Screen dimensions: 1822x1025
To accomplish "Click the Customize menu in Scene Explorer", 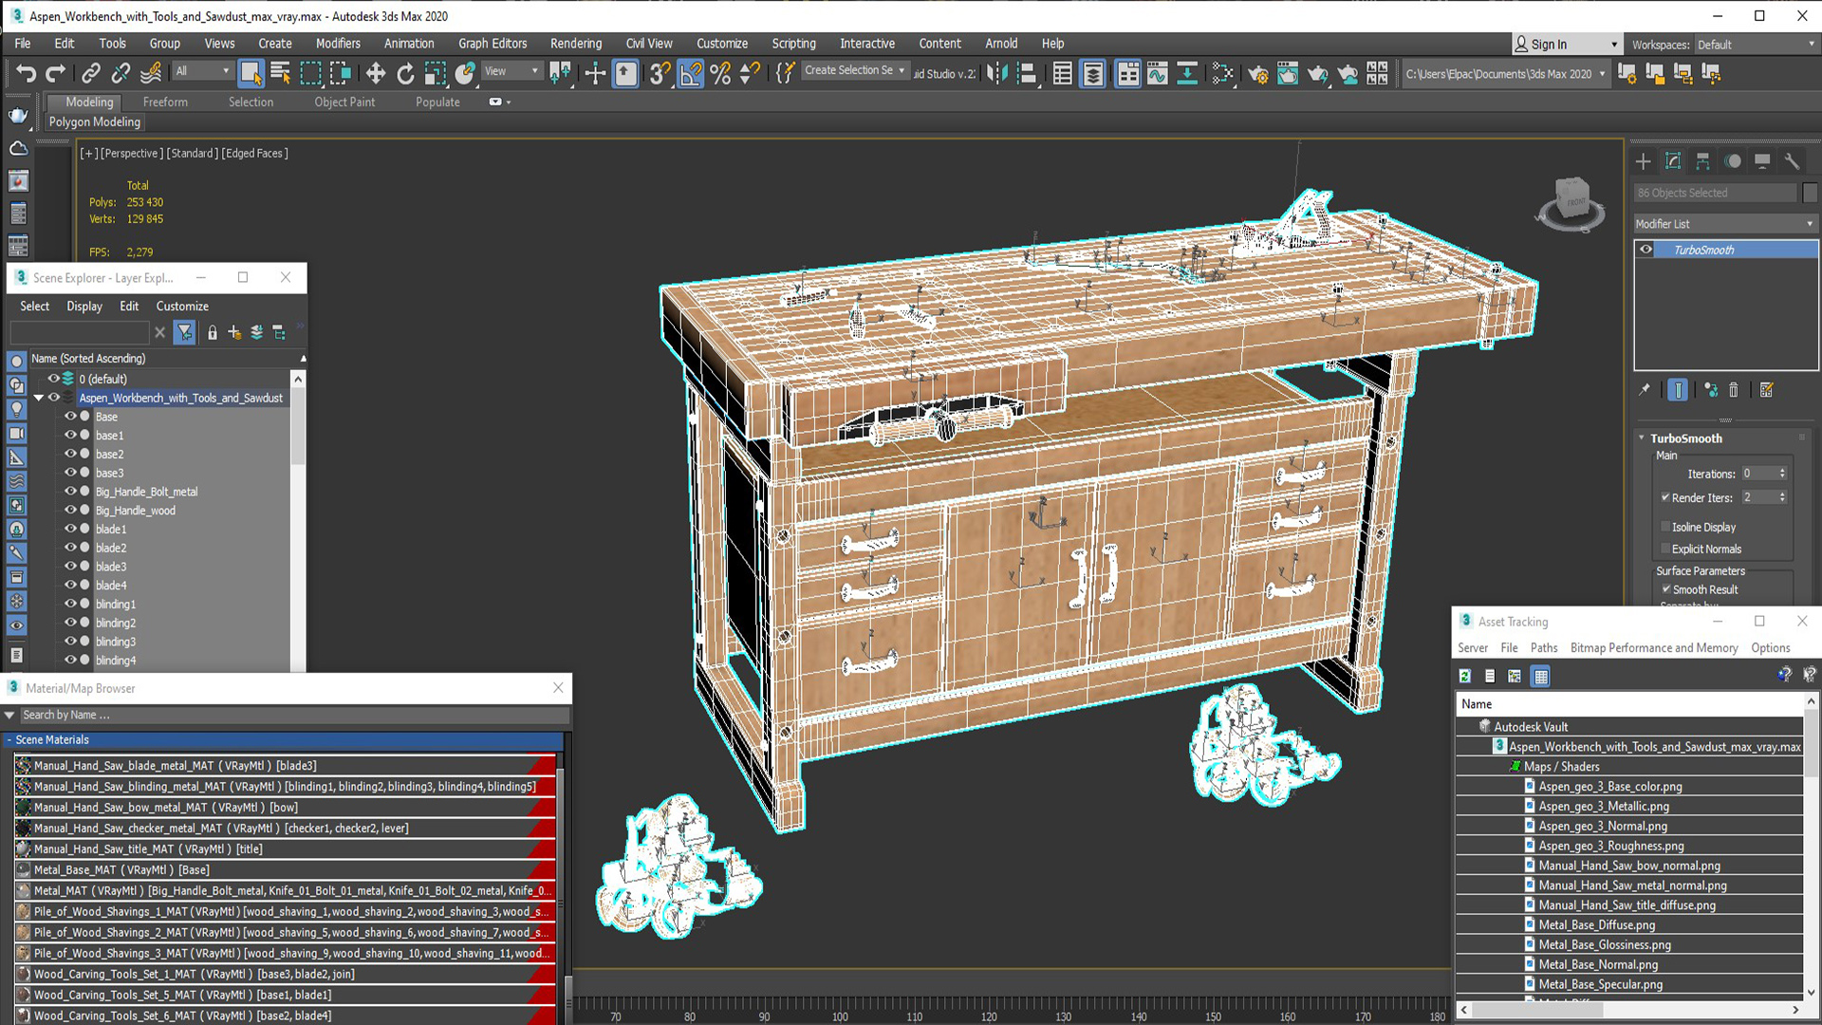I will (x=182, y=306).
